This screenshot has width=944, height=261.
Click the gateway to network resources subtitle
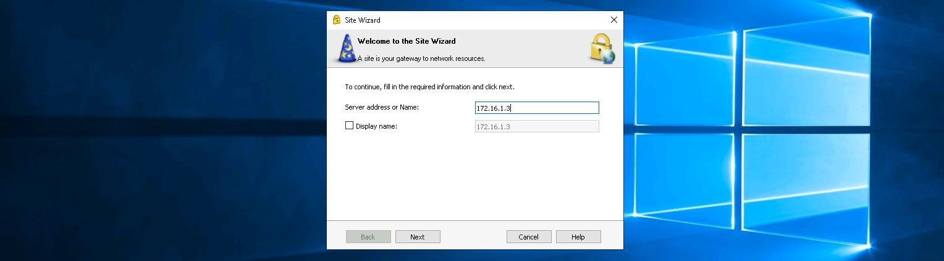coord(423,59)
